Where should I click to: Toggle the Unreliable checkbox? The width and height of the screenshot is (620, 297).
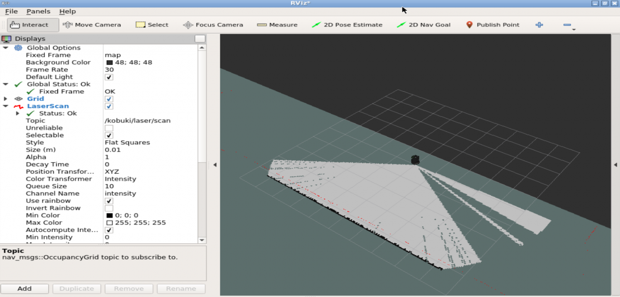tap(109, 128)
